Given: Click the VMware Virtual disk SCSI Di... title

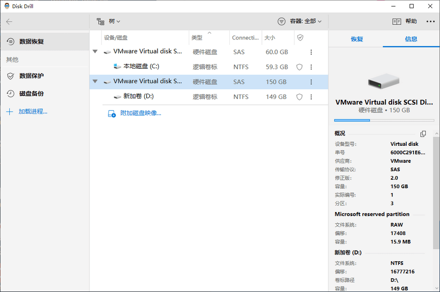Looking at the screenshot, I should click(384, 102).
